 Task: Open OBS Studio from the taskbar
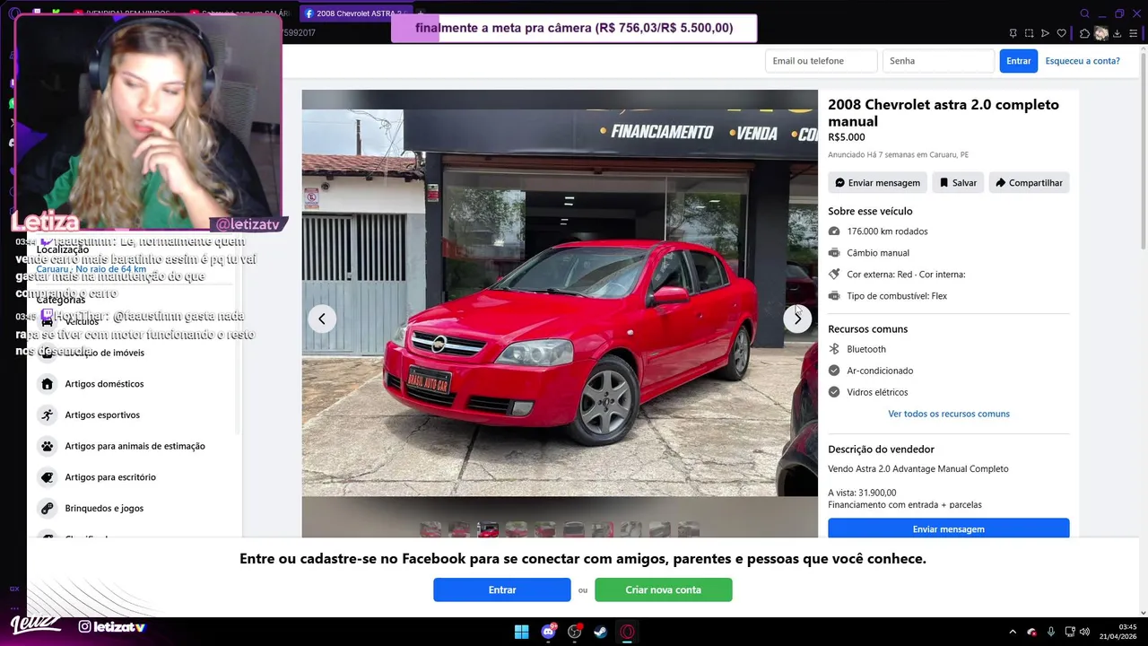(x=575, y=632)
